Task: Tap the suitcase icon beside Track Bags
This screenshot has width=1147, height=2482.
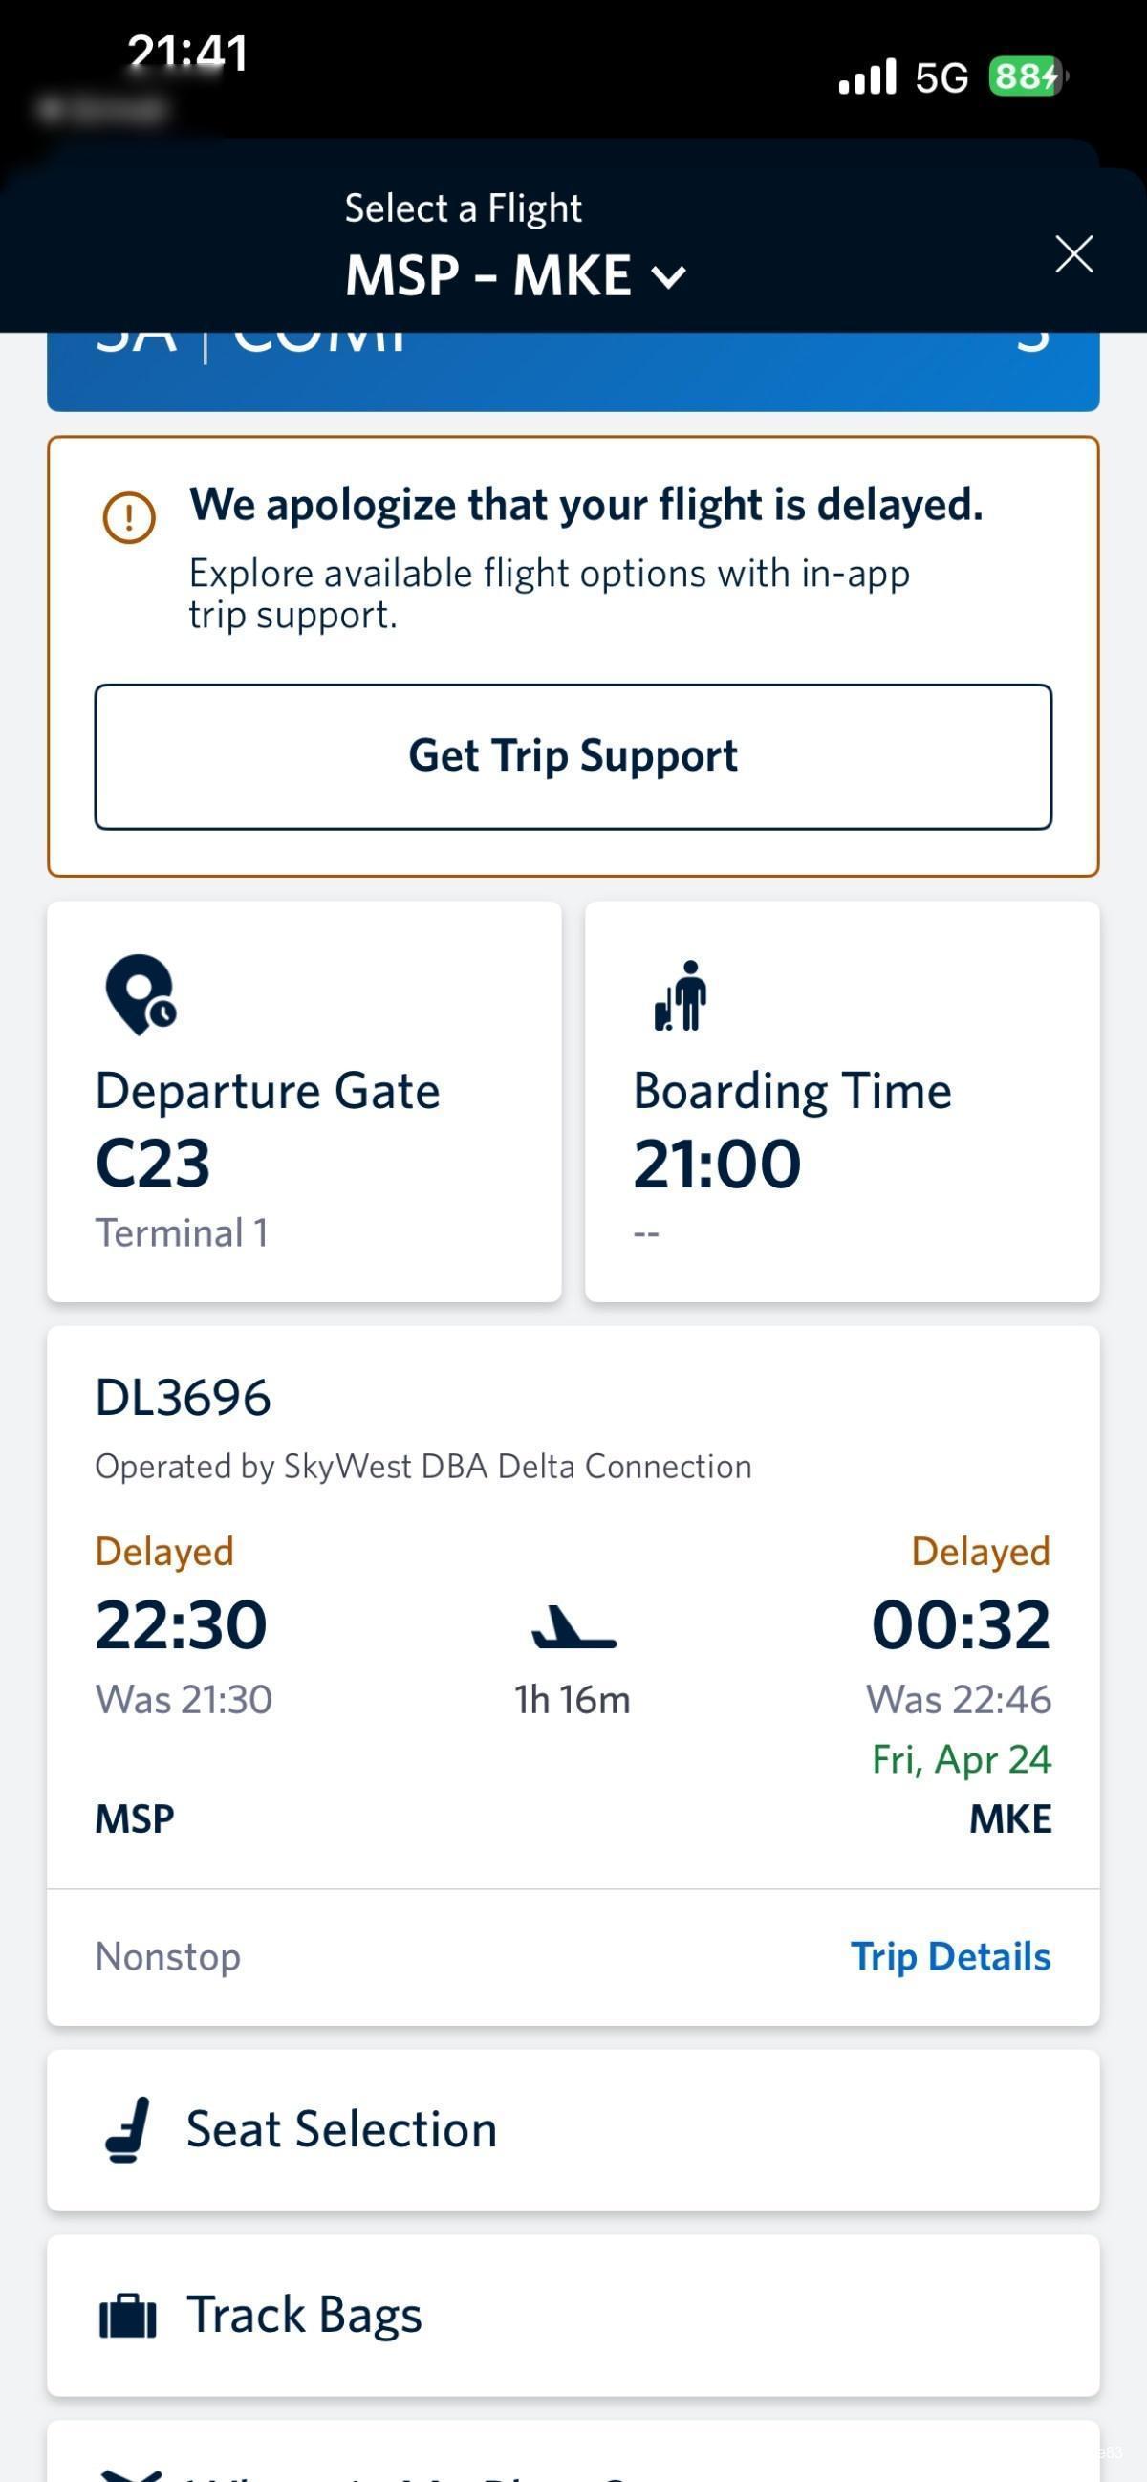Action: [128, 2316]
